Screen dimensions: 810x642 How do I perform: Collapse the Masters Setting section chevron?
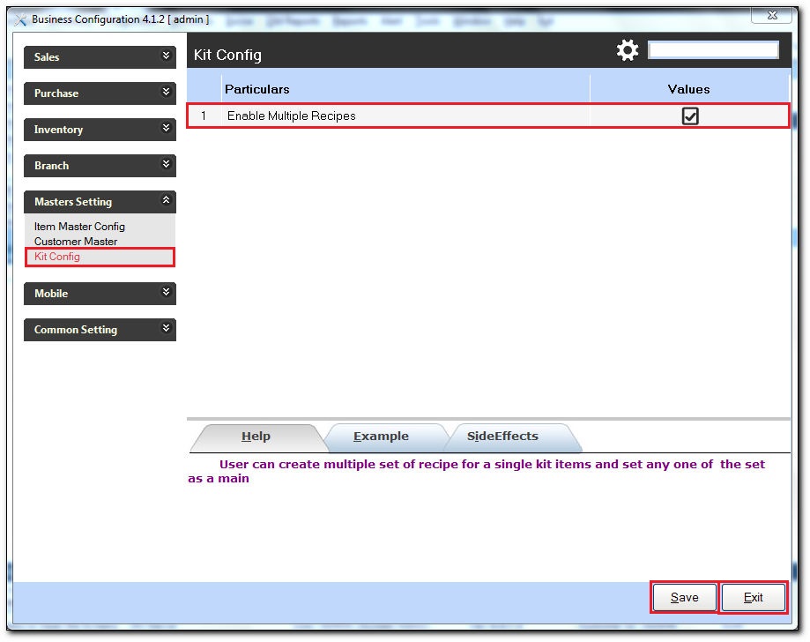[x=166, y=200]
